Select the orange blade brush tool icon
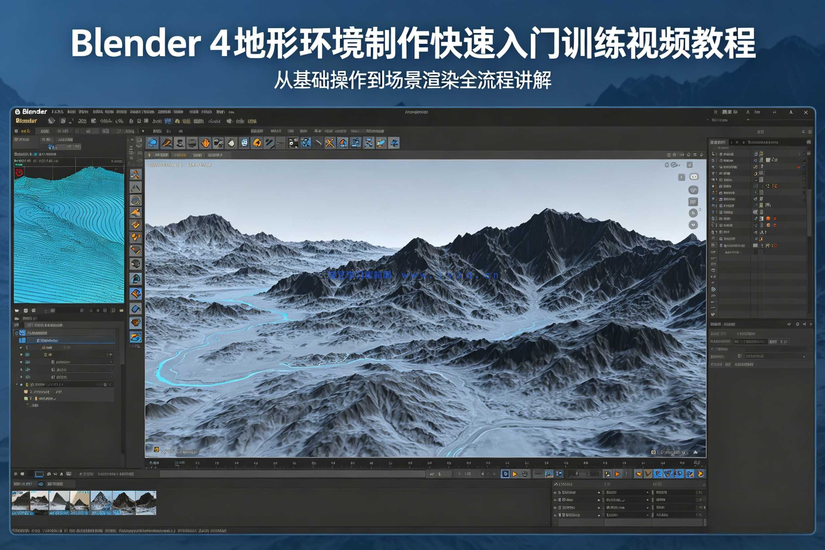Screen dimensions: 825x550 click(166, 143)
